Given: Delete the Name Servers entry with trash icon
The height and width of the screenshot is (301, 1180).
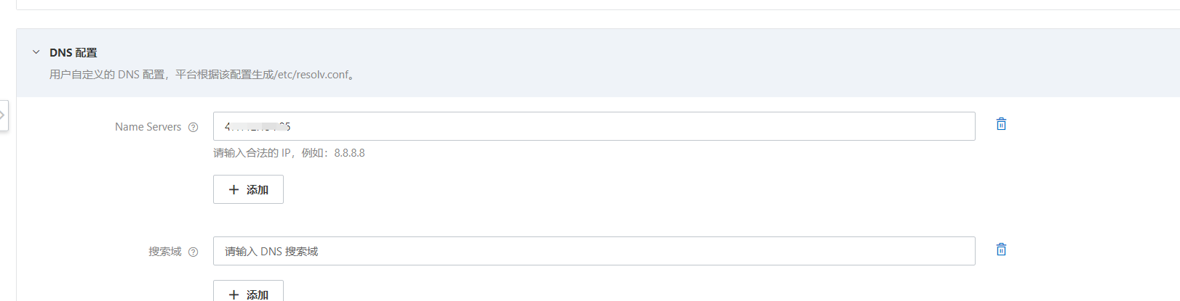Looking at the screenshot, I should point(1001,124).
